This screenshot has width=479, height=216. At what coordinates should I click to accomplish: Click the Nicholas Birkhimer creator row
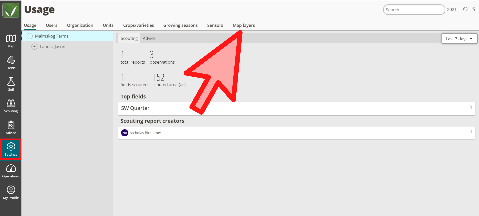pyautogui.click(x=297, y=133)
